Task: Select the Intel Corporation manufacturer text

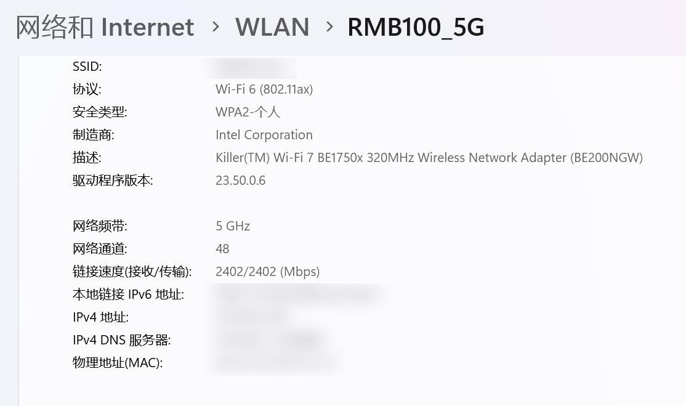Action: [x=264, y=135]
